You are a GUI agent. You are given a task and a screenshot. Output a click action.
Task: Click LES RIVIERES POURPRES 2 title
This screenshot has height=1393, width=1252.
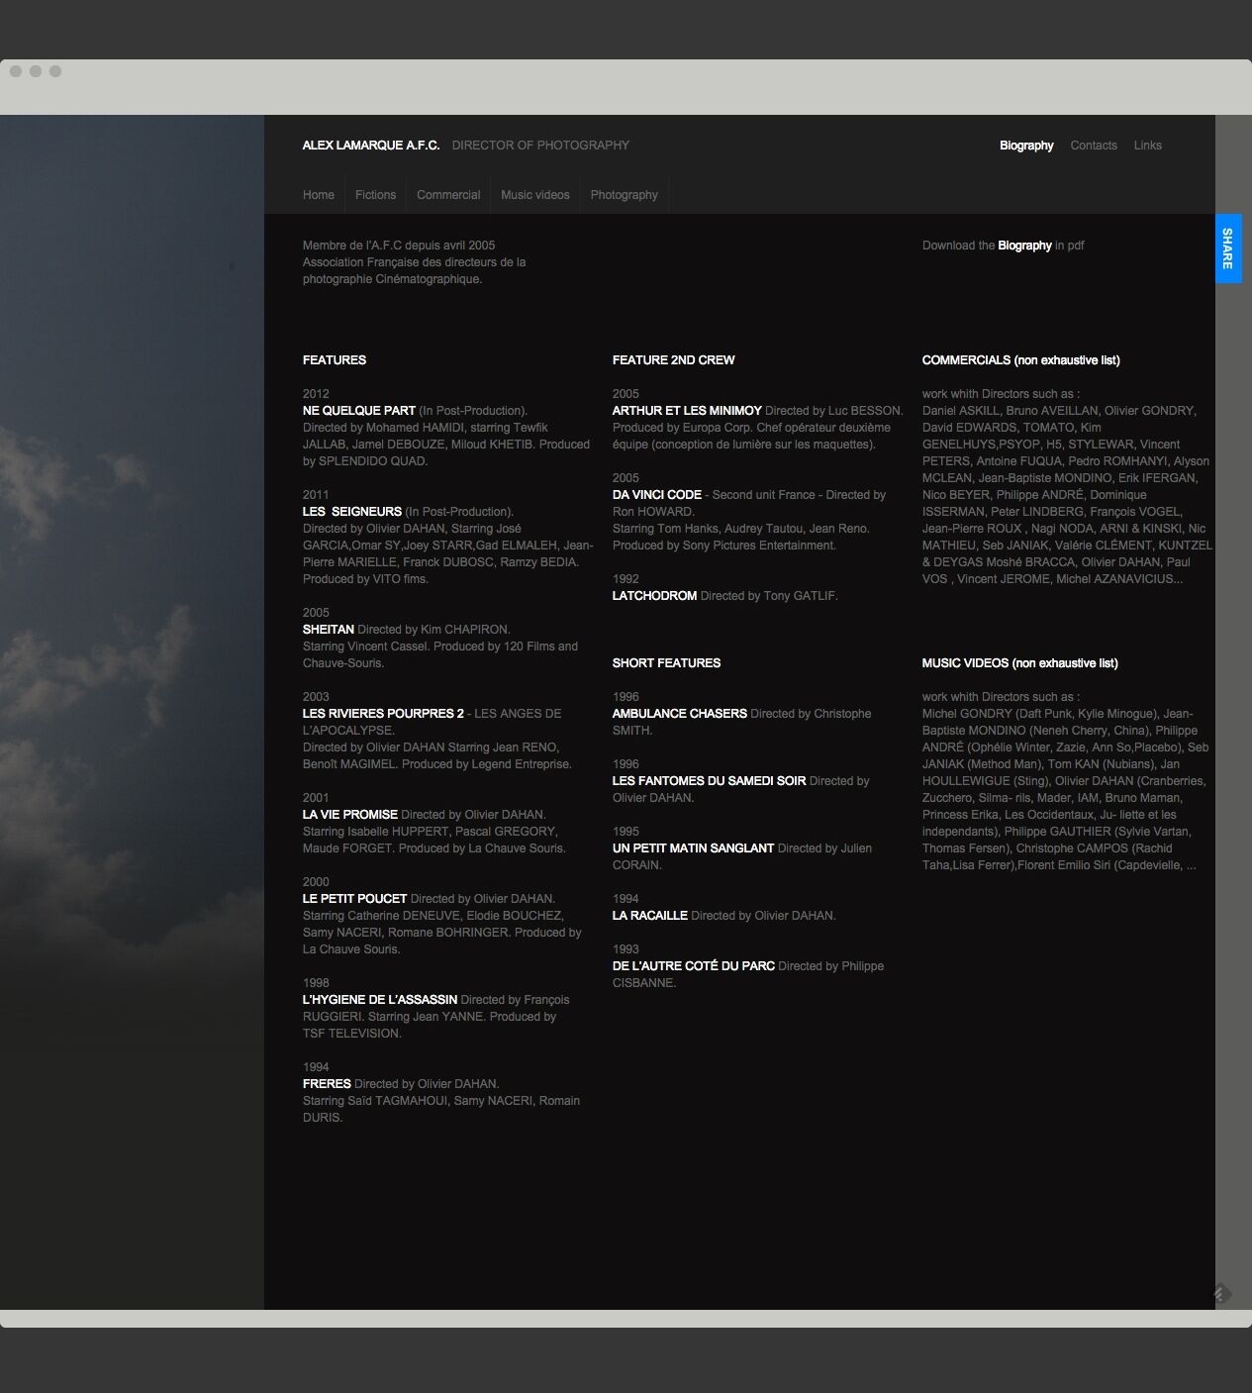tap(383, 714)
